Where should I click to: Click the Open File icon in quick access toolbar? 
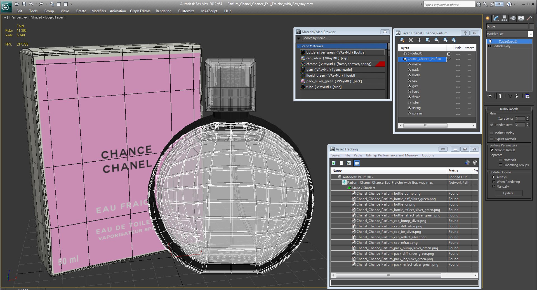[x=17, y=4]
